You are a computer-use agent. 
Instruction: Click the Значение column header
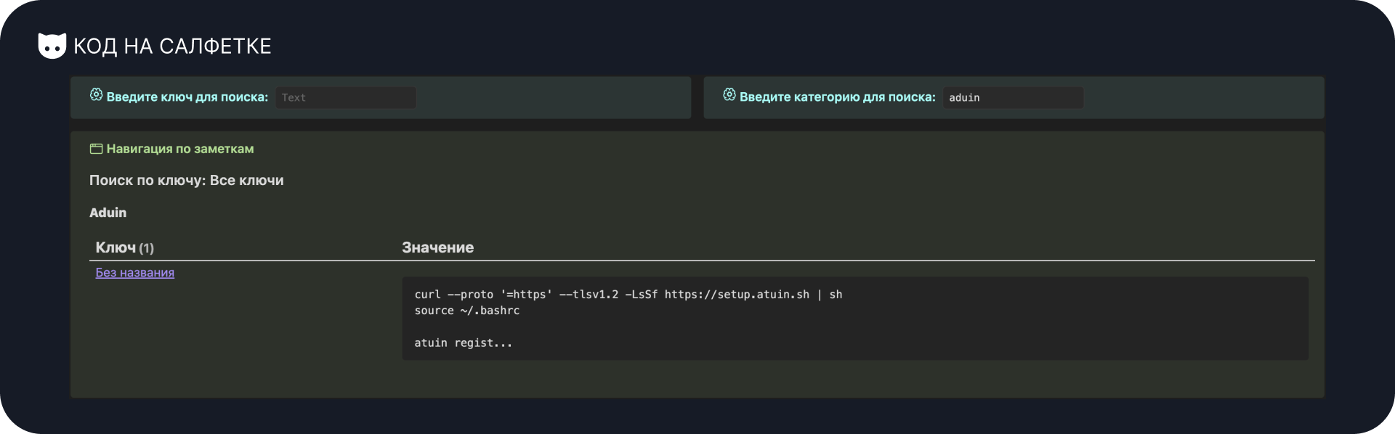437,247
